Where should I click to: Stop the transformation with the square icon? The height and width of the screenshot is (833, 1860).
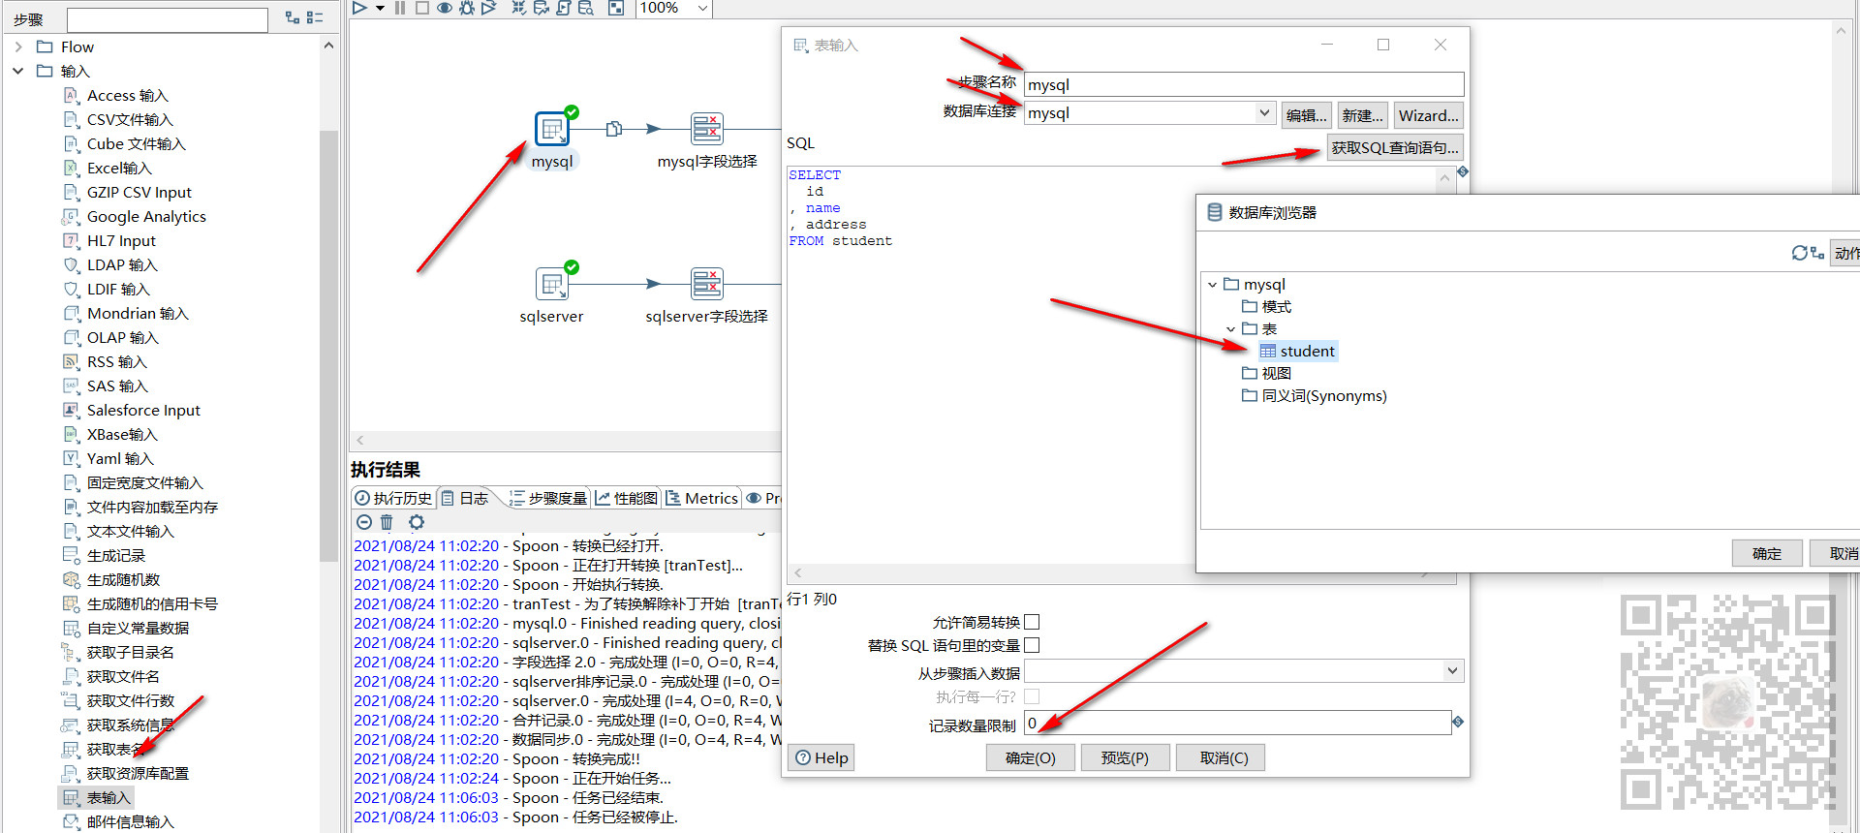pos(421,8)
